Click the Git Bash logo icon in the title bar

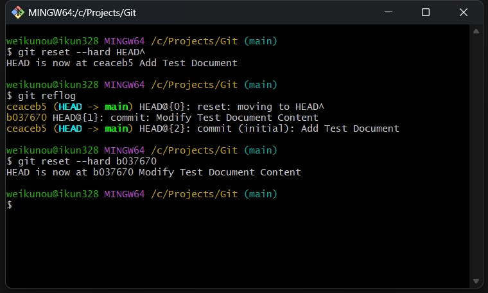click(18, 12)
